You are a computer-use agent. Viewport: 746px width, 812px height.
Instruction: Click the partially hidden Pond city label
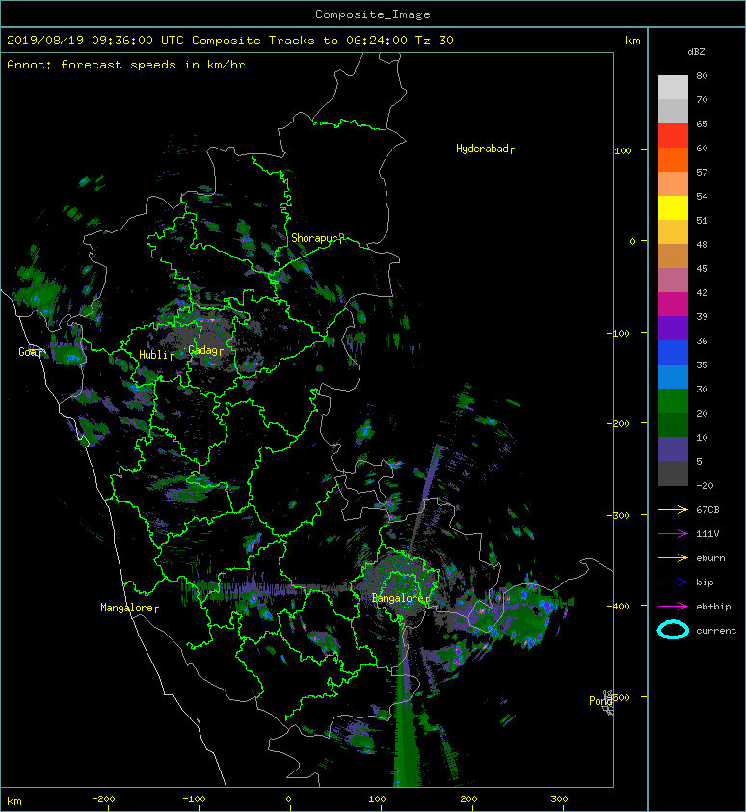(601, 701)
